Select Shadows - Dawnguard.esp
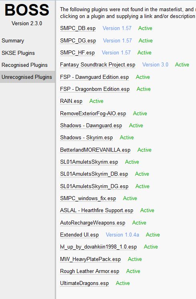The image size is (196, 299). pos(91,125)
